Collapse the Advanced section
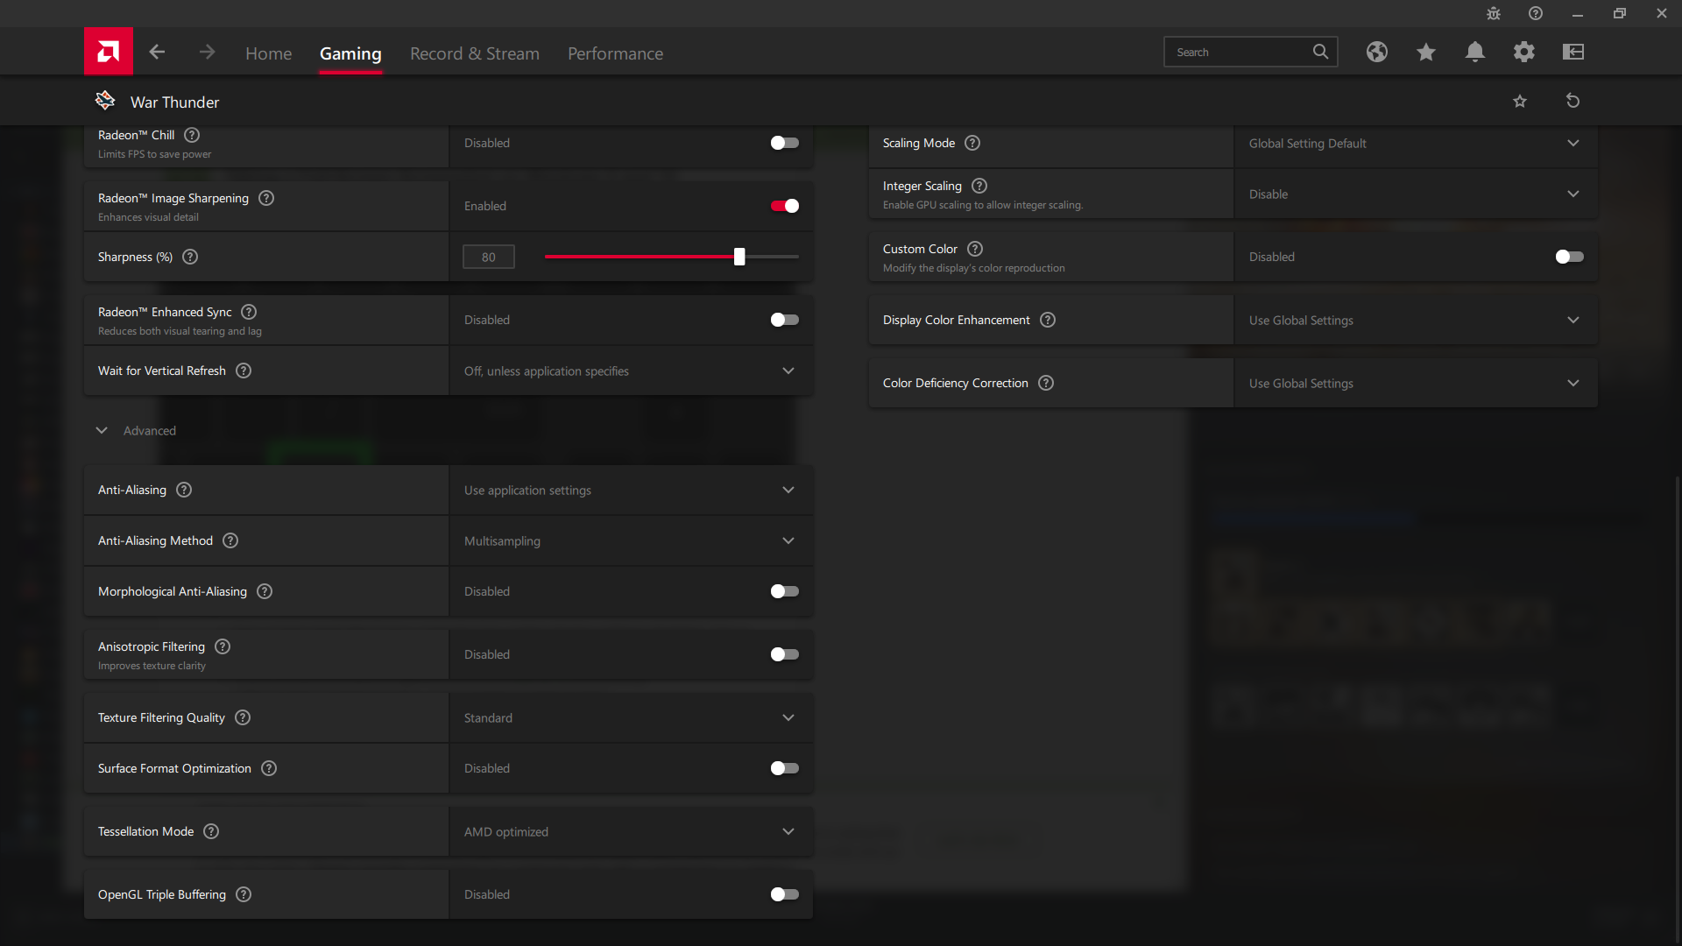 [102, 430]
